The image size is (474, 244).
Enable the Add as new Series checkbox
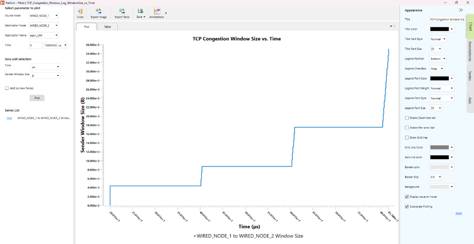7,88
